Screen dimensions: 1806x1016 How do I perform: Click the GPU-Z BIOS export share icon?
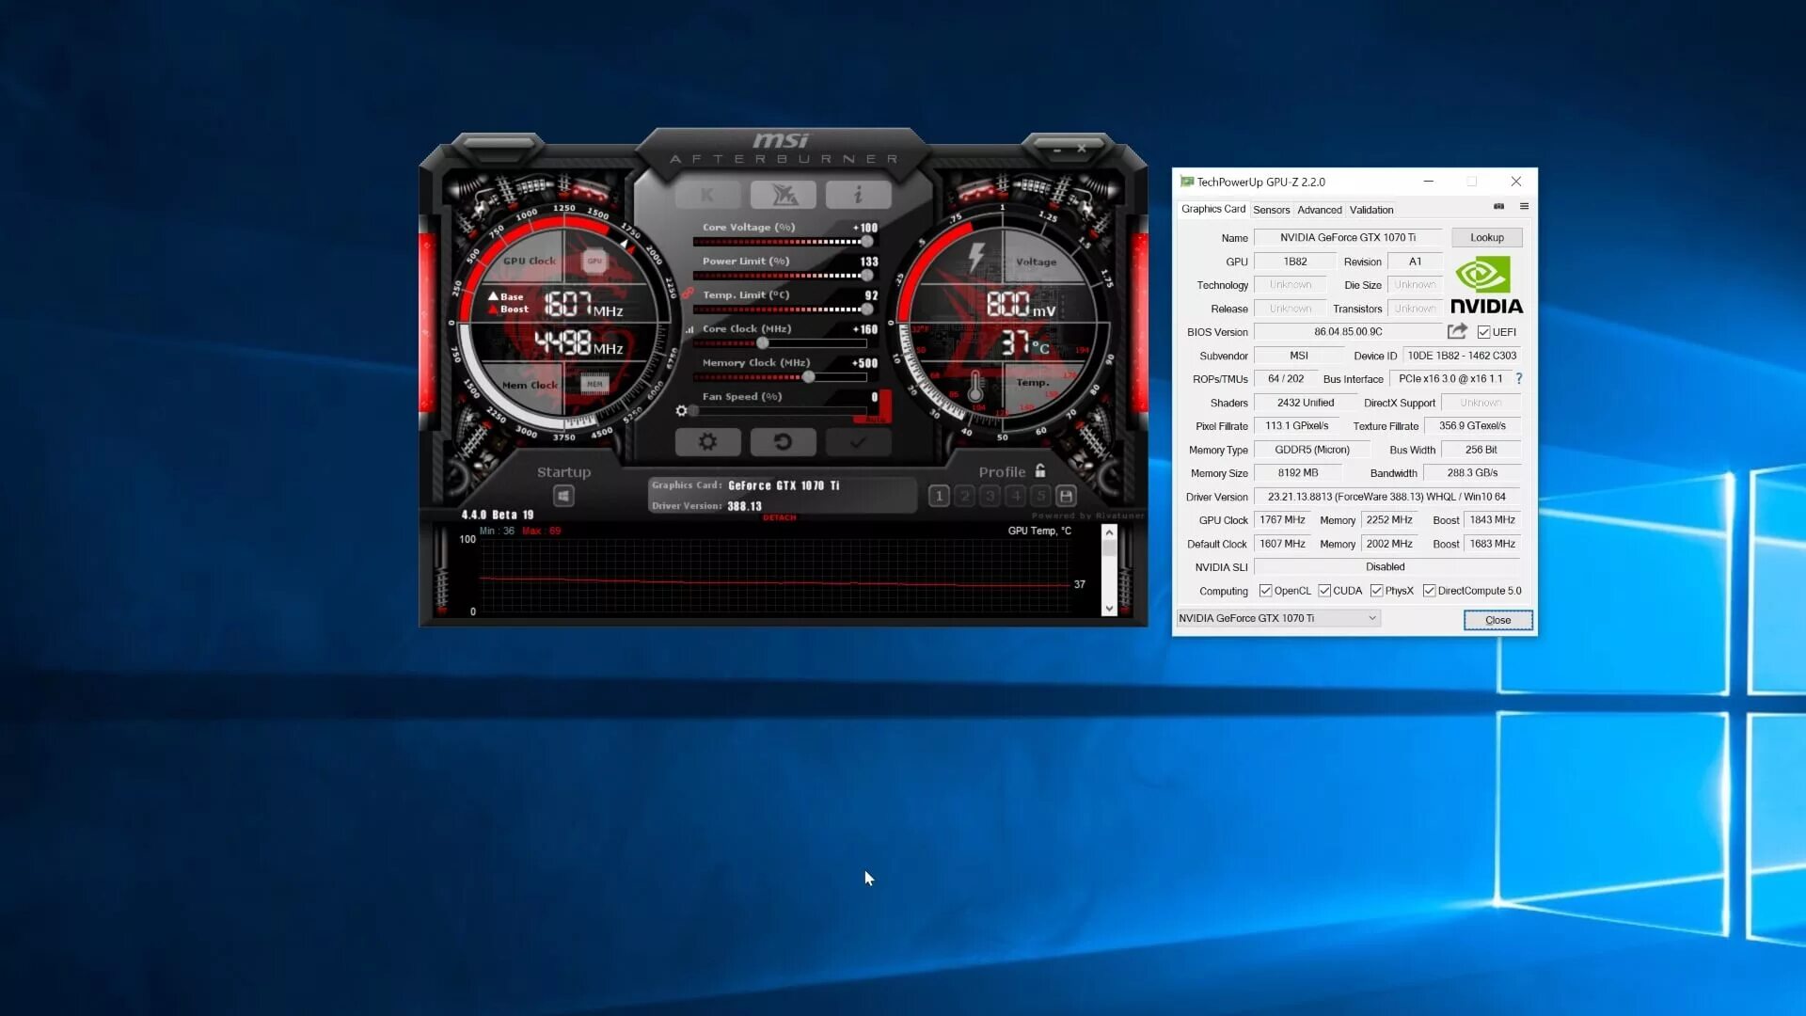1457,331
